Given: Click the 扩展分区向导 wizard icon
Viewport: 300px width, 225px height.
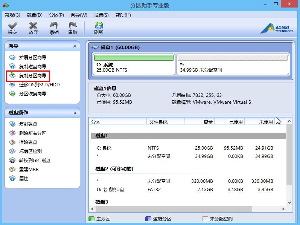Looking at the screenshot, I should tap(12, 57).
